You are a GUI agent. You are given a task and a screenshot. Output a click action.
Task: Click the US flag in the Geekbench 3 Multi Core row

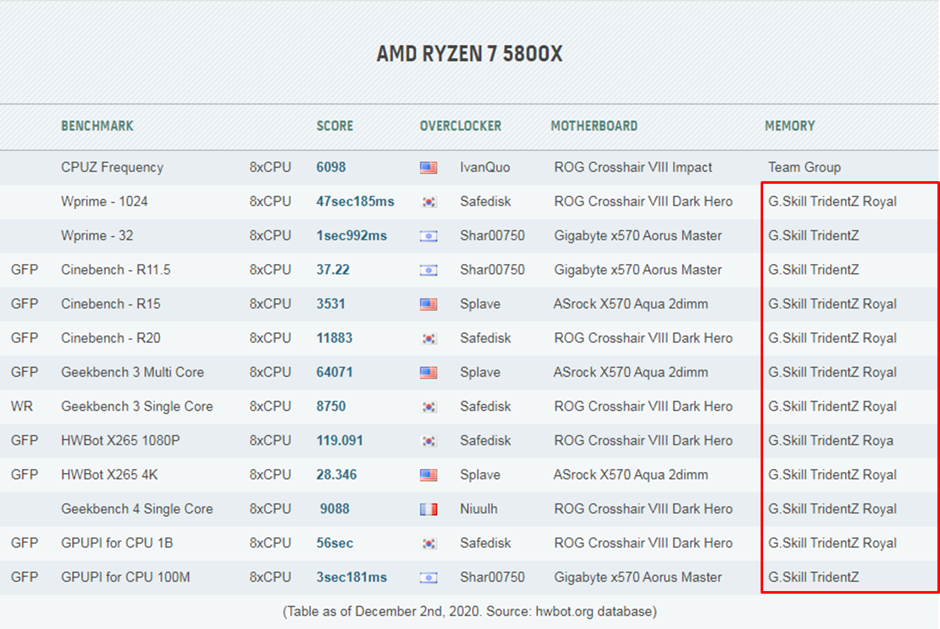(428, 371)
